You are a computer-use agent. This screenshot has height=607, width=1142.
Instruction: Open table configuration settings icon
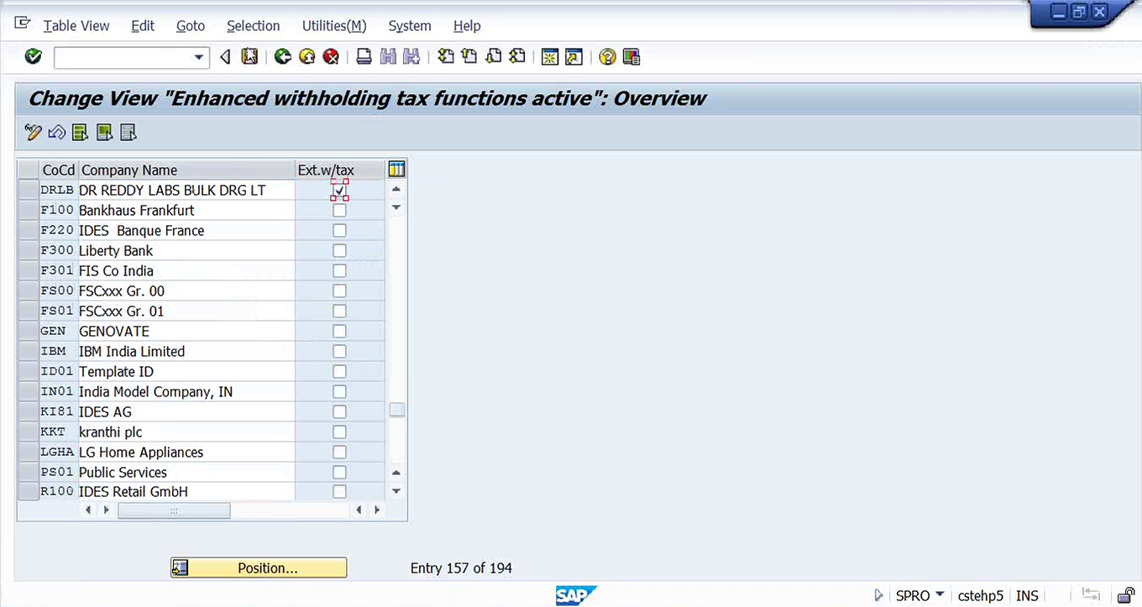pyautogui.click(x=396, y=170)
